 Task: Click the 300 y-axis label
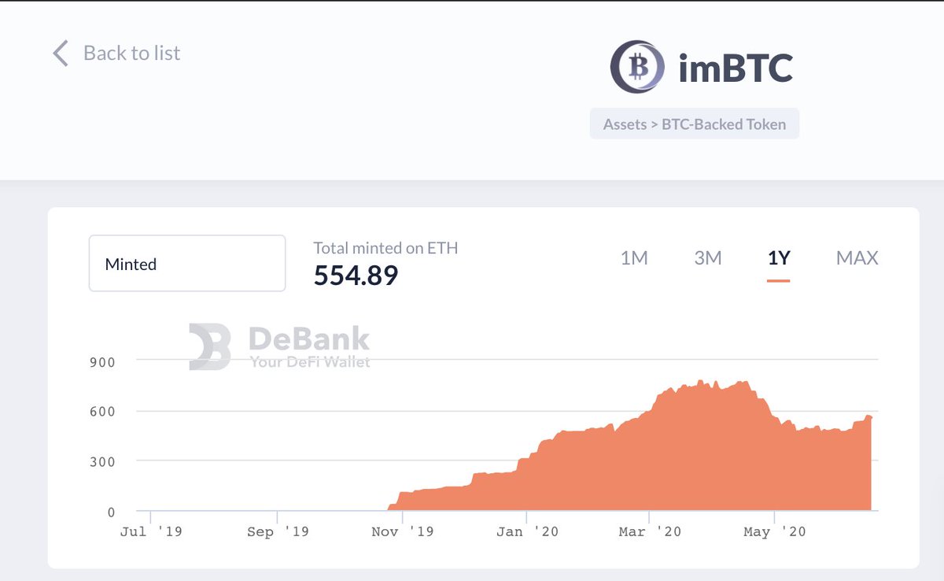click(x=101, y=462)
